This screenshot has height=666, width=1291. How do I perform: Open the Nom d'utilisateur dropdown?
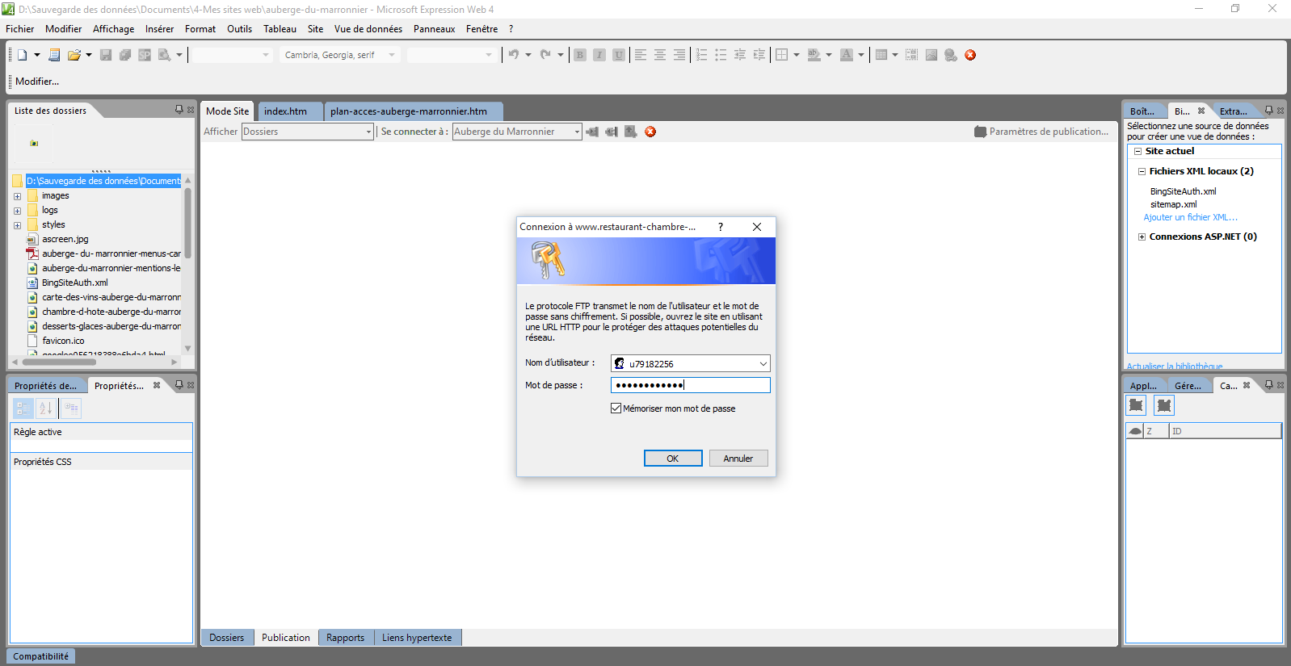(x=763, y=364)
